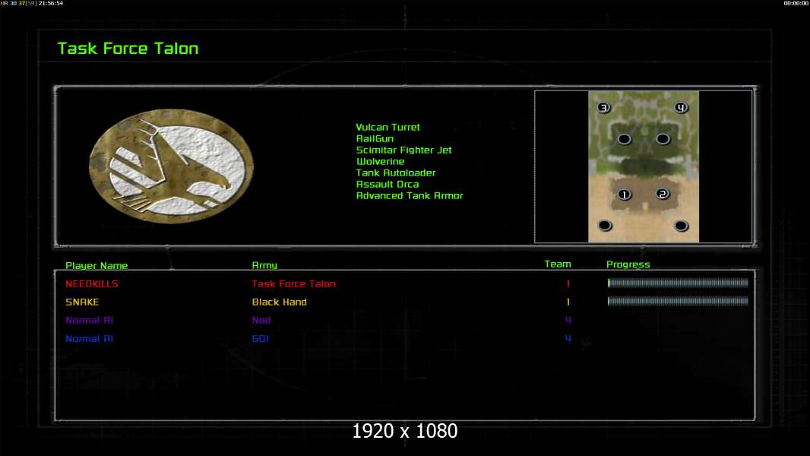Image resolution: width=810 pixels, height=456 pixels.
Task: Click the Task Force Talon title
Action: coord(128,49)
